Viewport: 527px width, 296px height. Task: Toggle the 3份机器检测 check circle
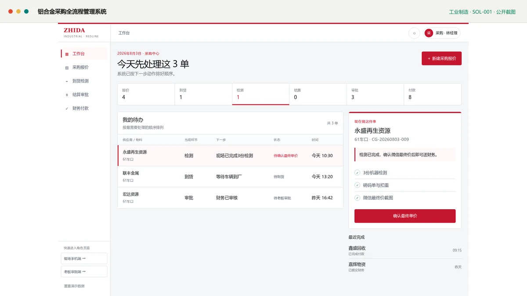pyautogui.click(x=357, y=173)
